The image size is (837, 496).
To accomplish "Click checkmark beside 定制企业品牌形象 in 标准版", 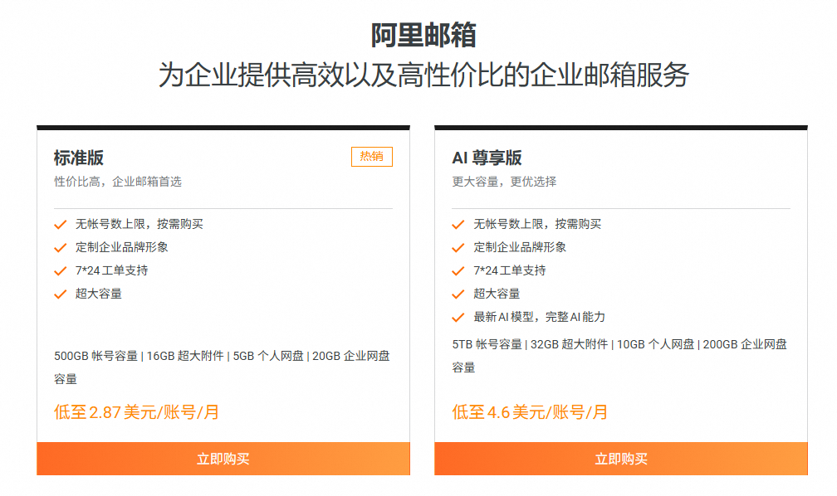I will [x=61, y=247].
